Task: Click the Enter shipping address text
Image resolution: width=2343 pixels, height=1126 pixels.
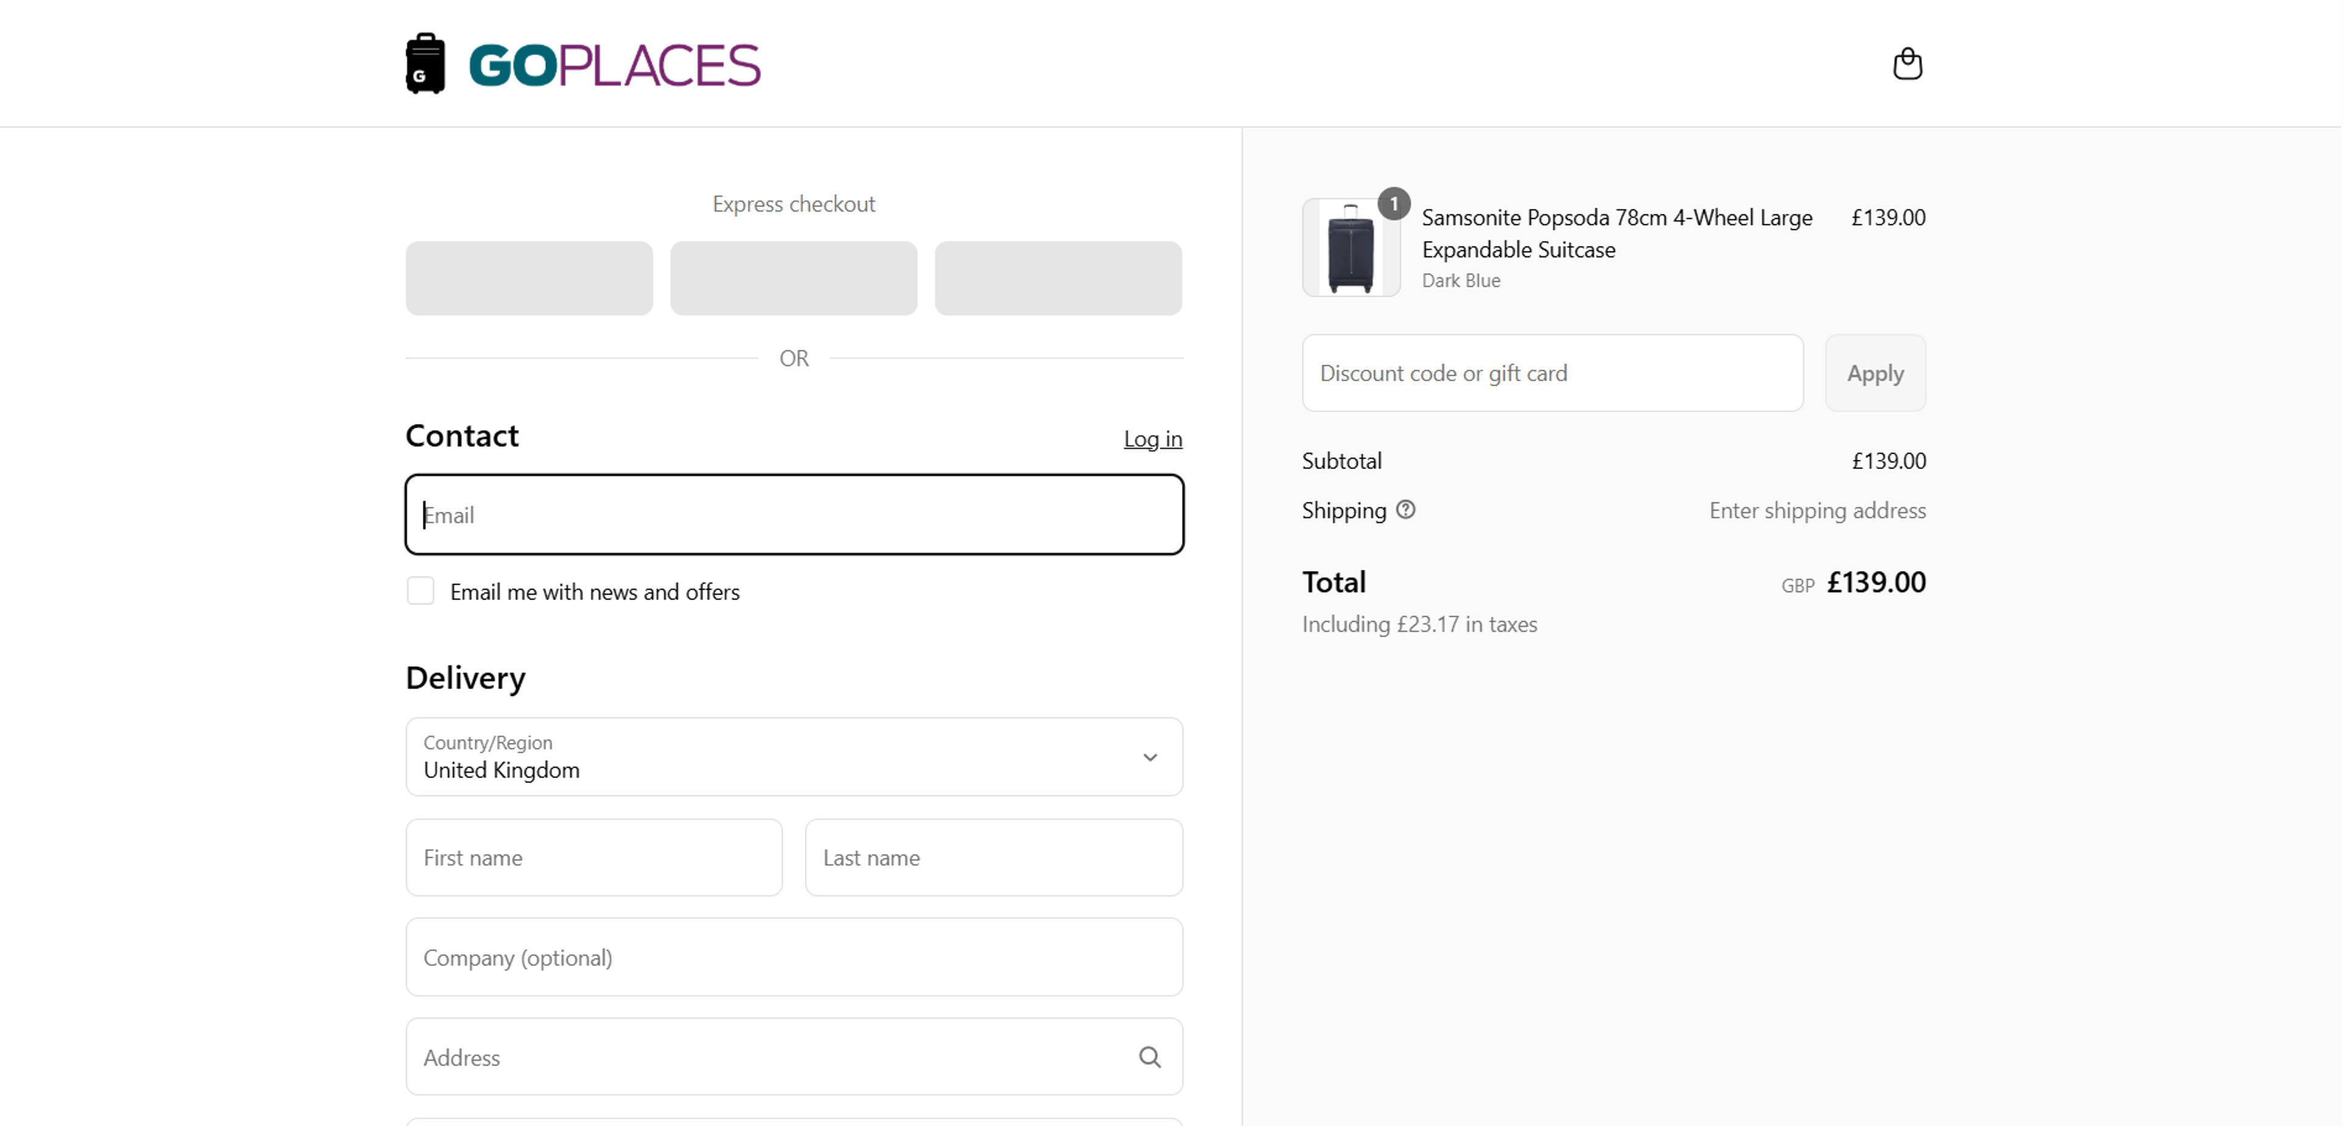Action: [x=1816, y=511]
